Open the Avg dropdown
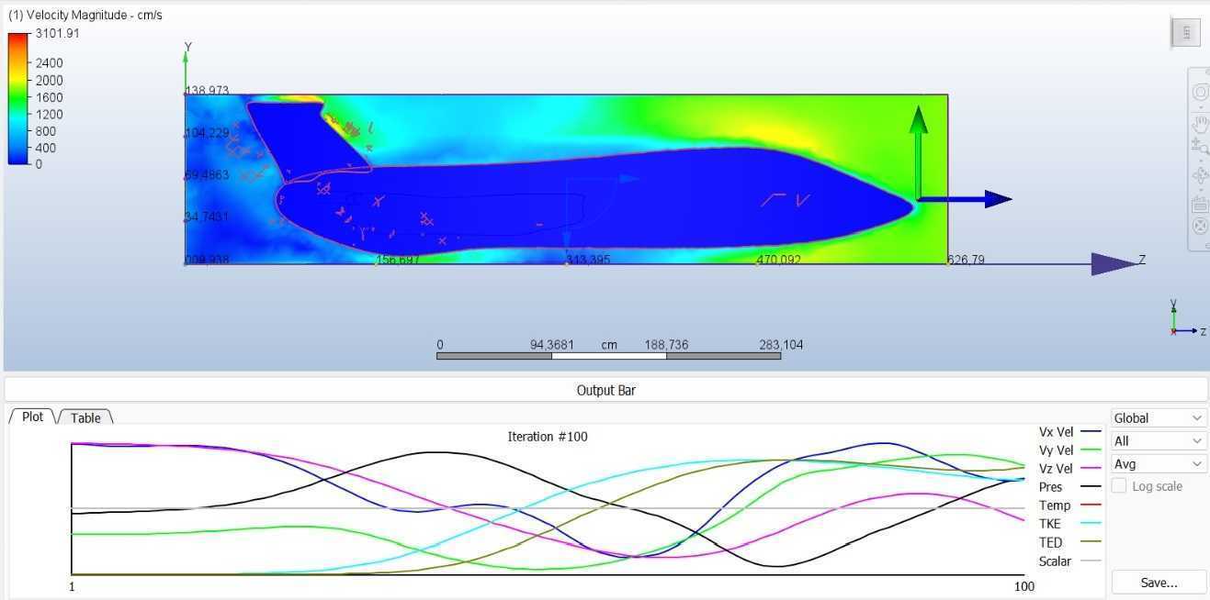The width and height of the screenshot is (1210, 600). click(x=1158, y=464)
